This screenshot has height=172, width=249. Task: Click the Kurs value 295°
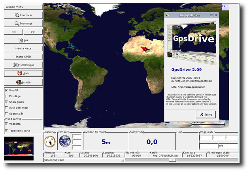tap(72, 155)
